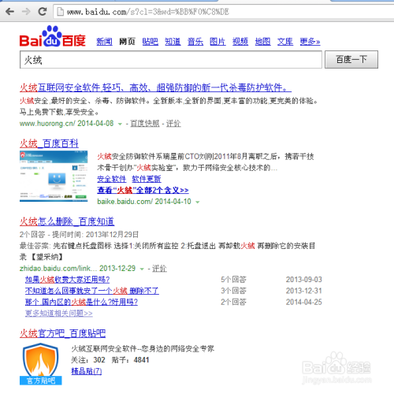The image size is (394, 394).
Task: Click 评价 link after zhidao.baidu.com date
Action: click(x=159, y=268)
